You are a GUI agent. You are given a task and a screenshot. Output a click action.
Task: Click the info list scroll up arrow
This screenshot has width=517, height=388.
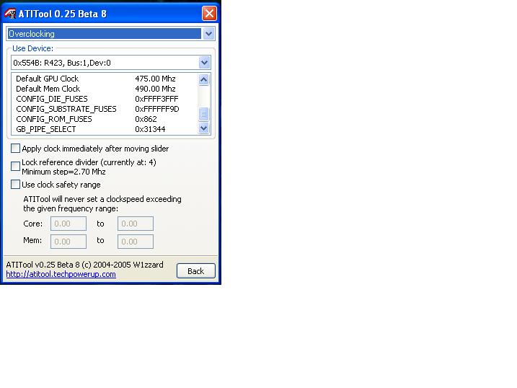204,79
